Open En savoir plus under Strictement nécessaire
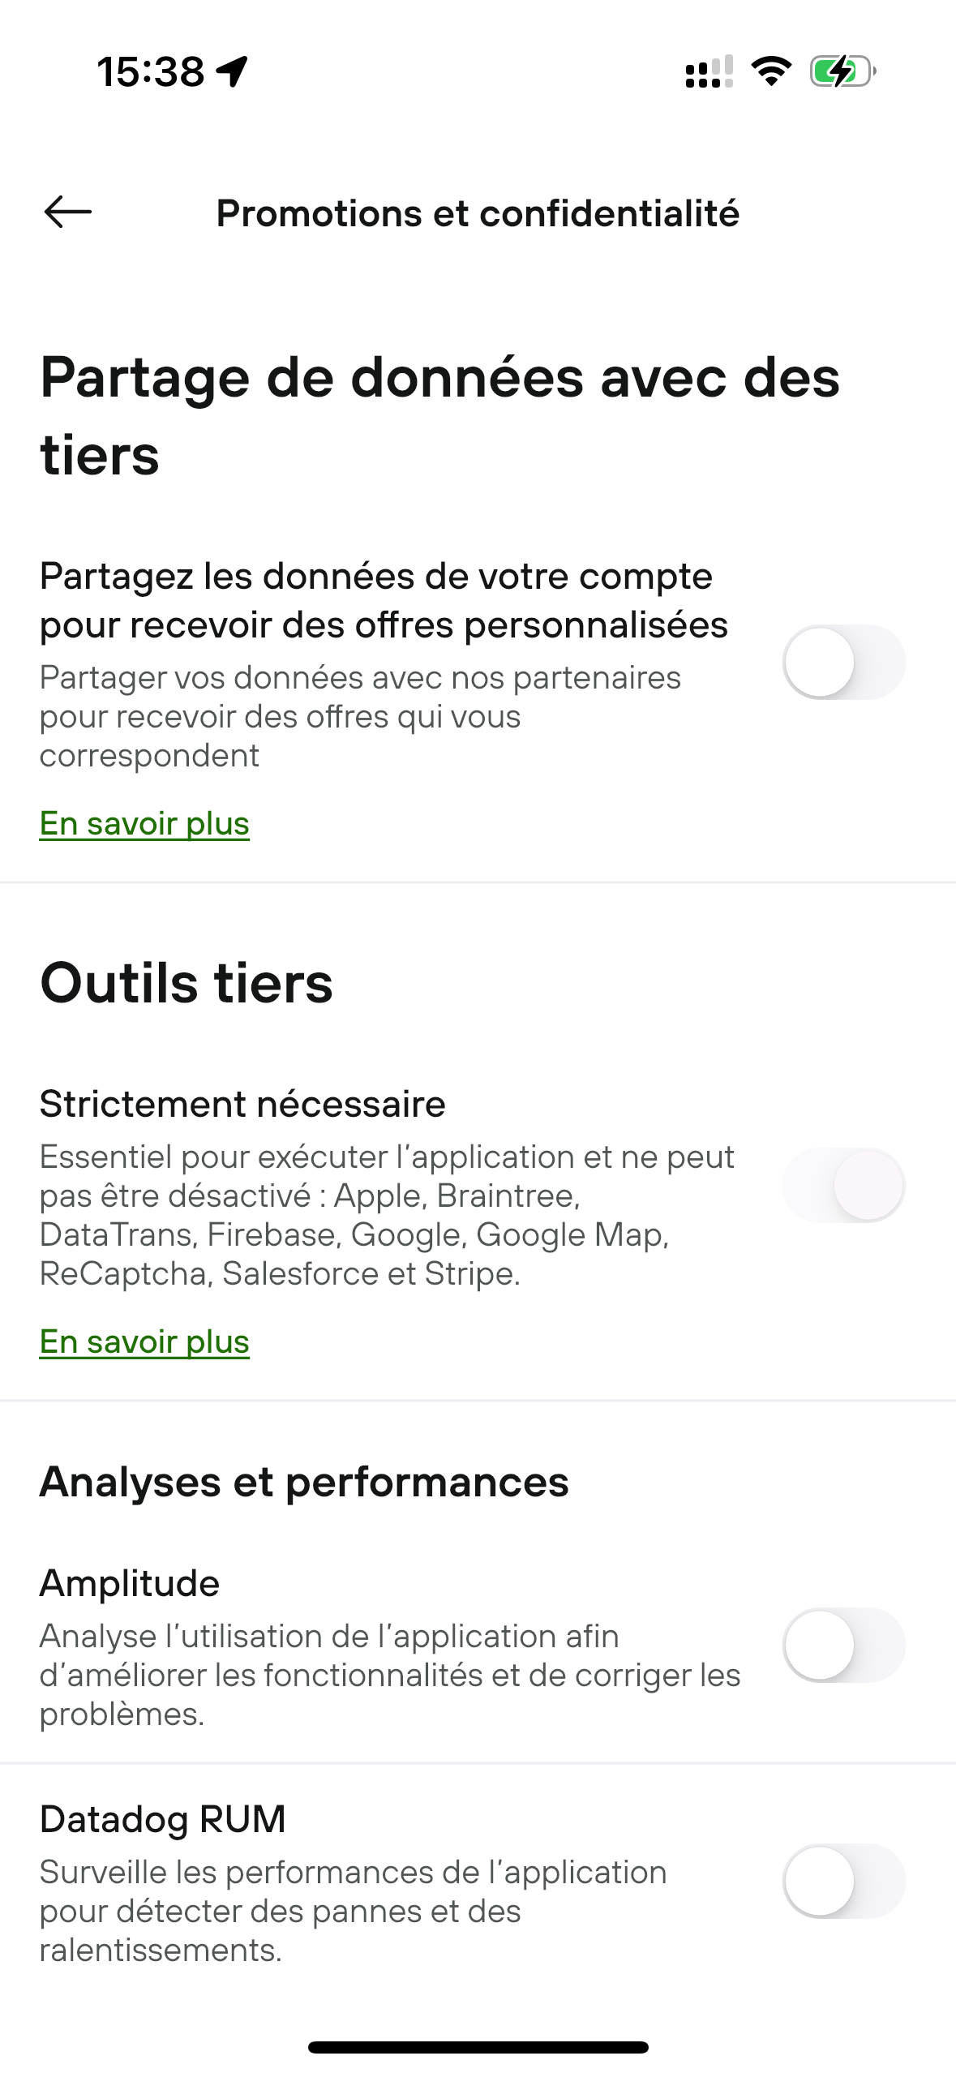 tap(144, 1341)
